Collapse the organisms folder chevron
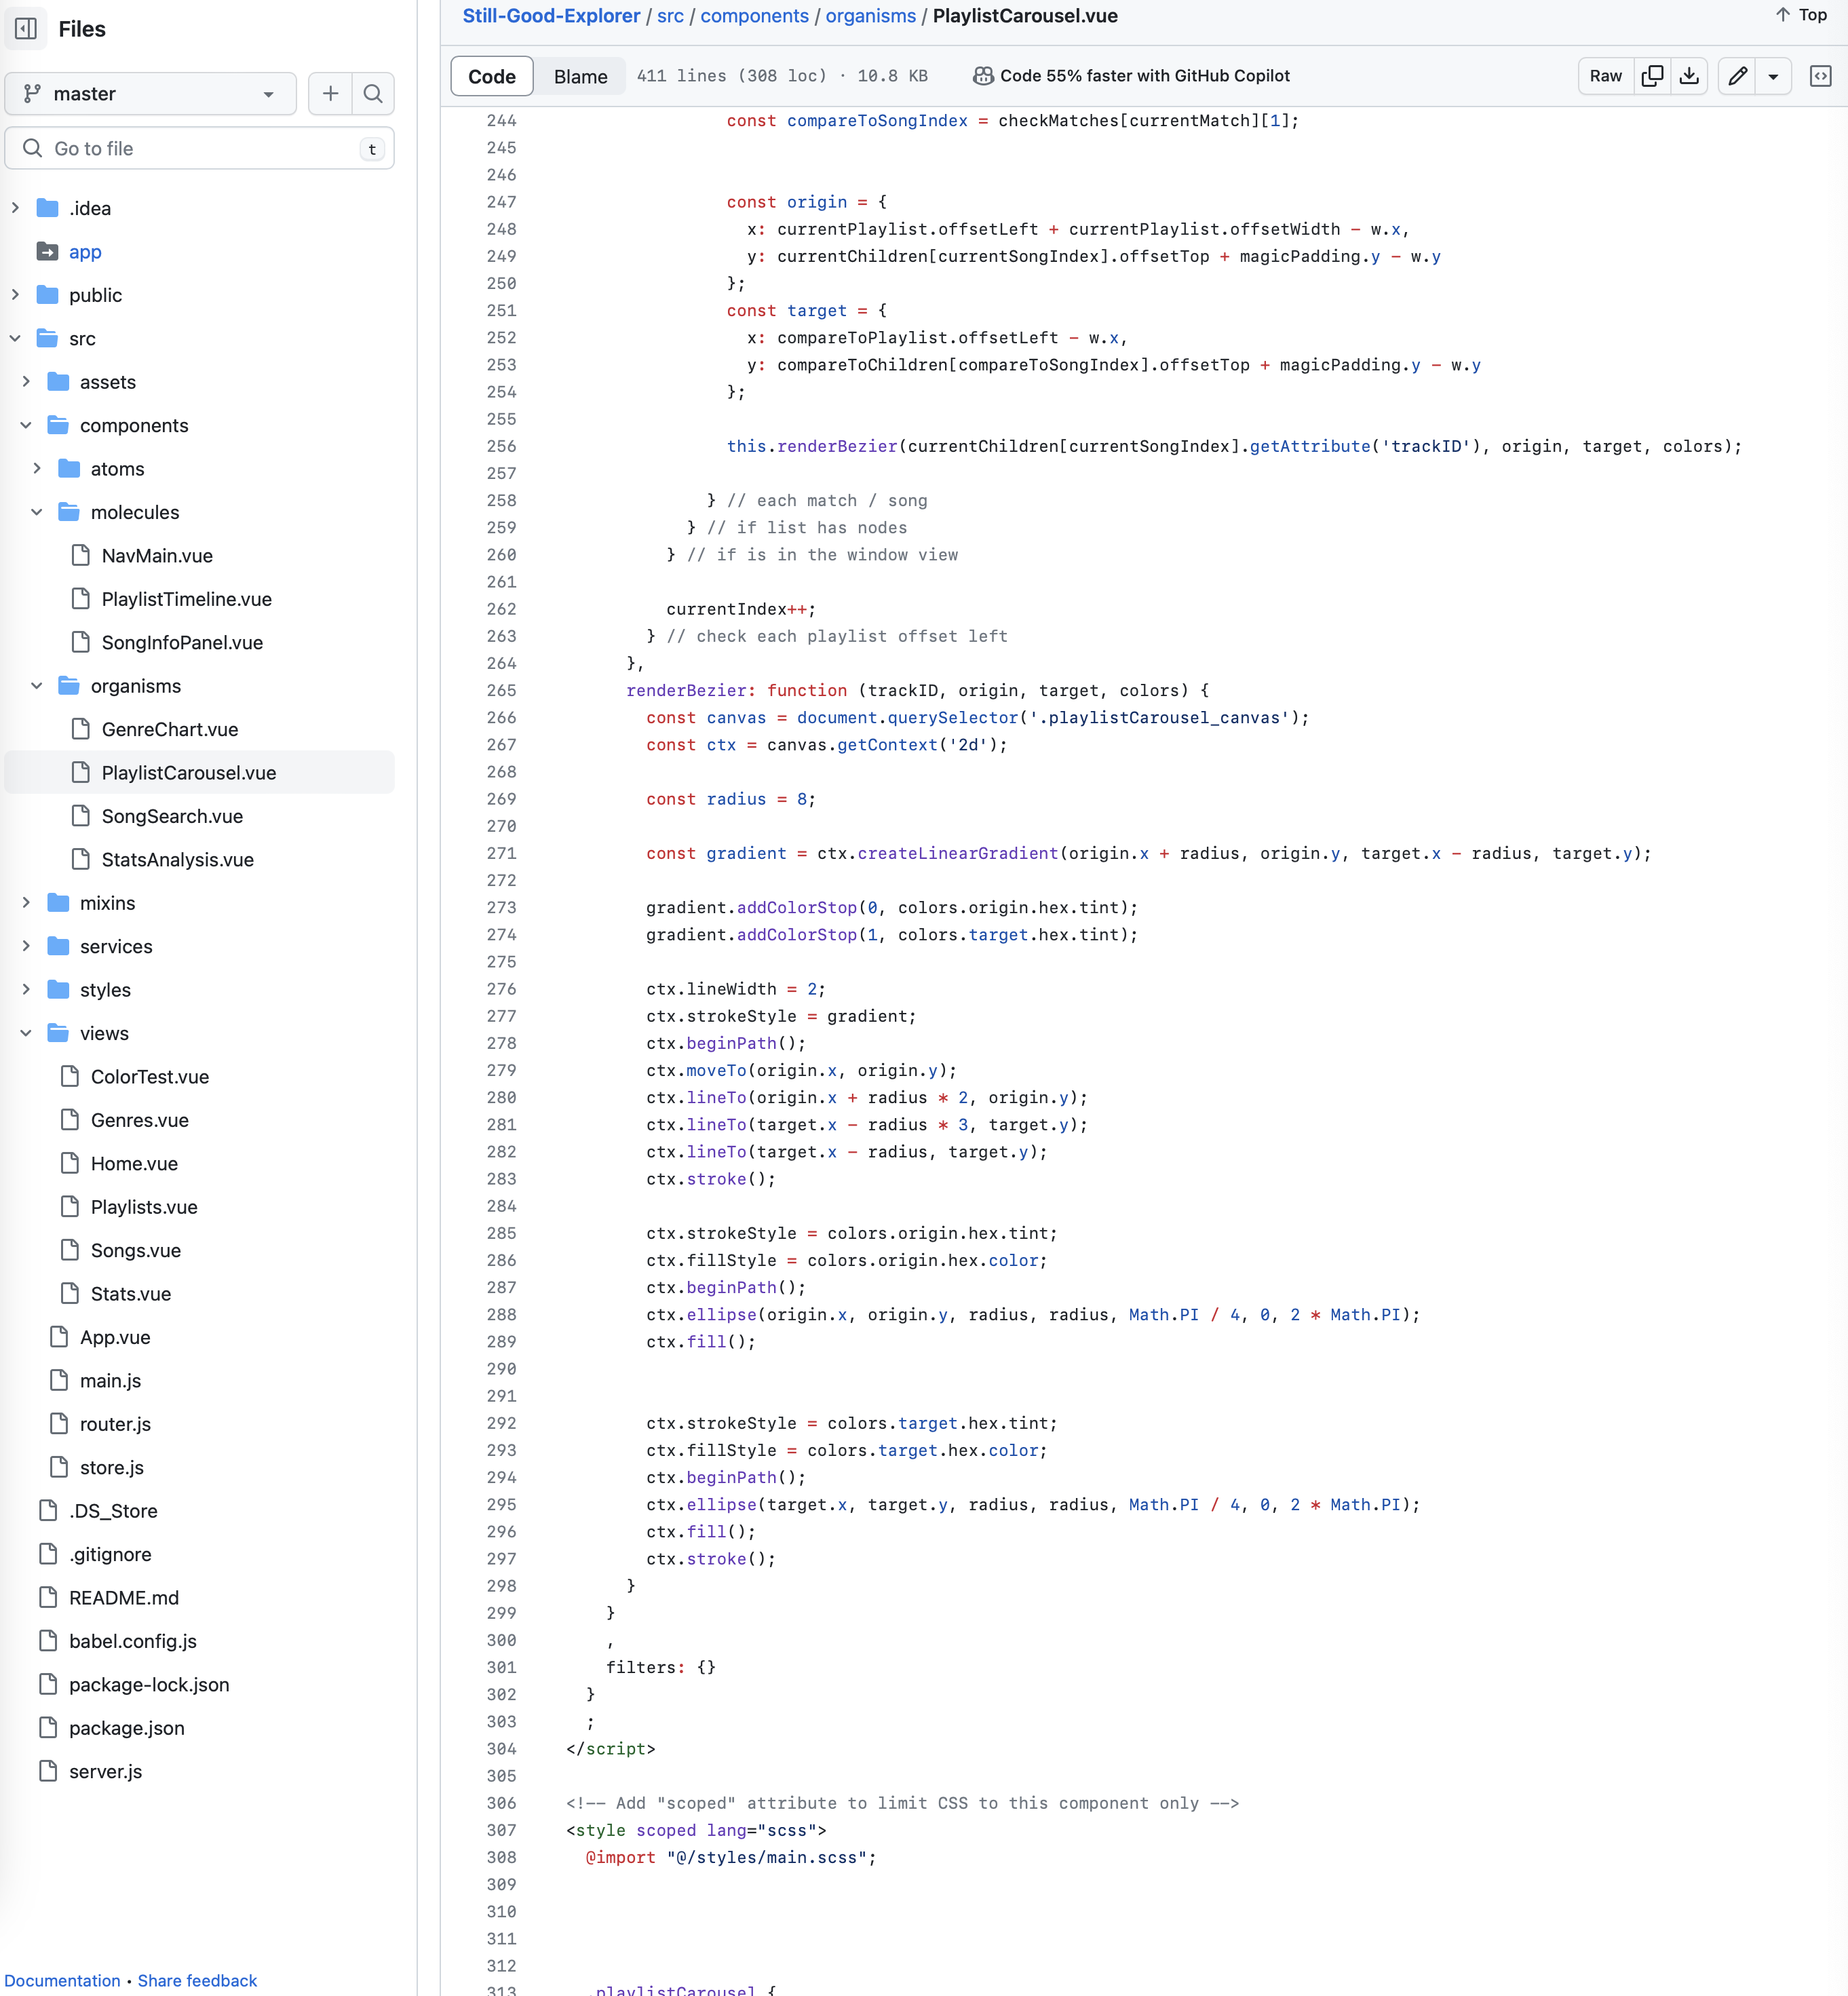1848x1996 pixels. click(37, 686)
